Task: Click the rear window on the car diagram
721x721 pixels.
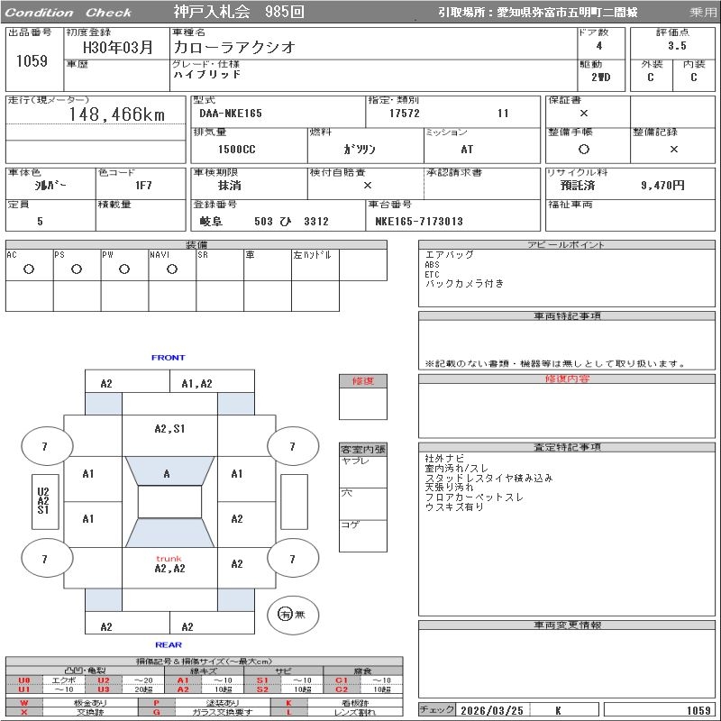Action: (x=169, y=533)
